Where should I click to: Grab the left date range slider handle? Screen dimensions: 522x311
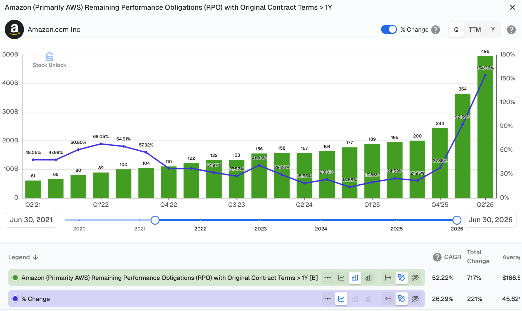(155, 220)
